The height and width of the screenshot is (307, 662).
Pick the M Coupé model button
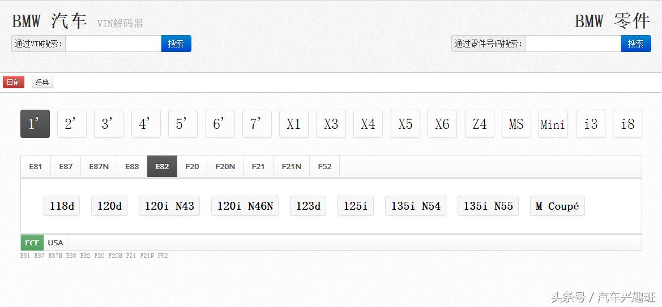[x=557, y=206]
